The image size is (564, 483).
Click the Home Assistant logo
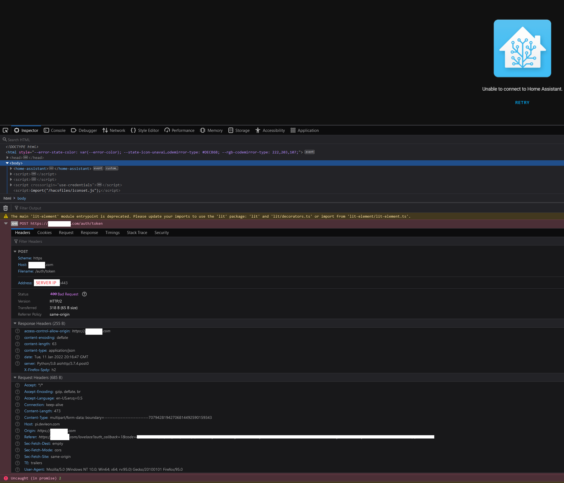(x=522, y=48)
